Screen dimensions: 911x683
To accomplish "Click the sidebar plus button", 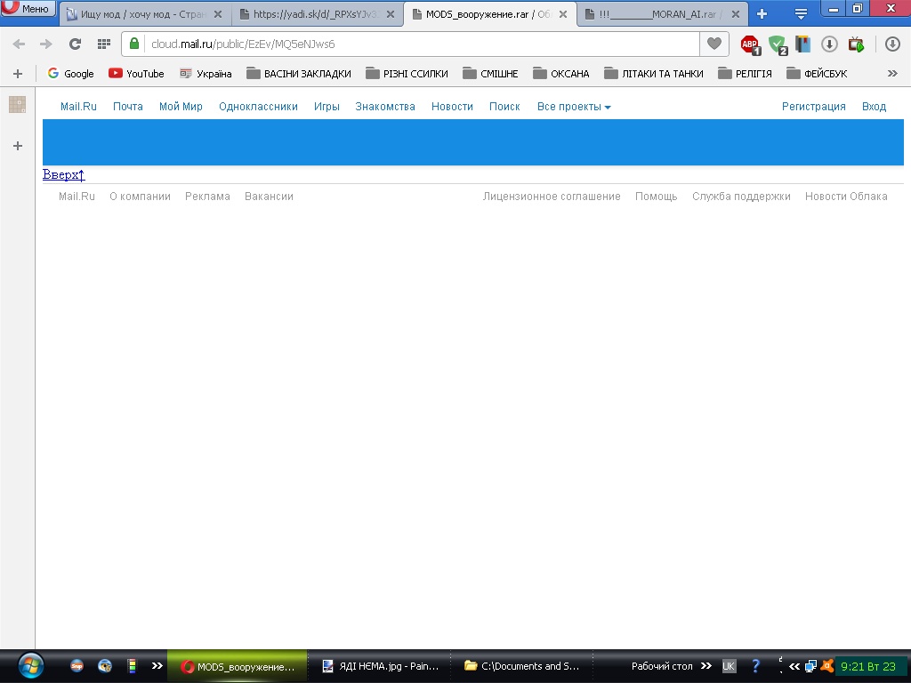I will coord(18,146).
